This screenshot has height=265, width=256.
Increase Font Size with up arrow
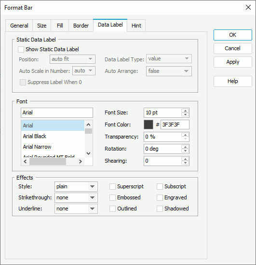click(x=185, y=111)
